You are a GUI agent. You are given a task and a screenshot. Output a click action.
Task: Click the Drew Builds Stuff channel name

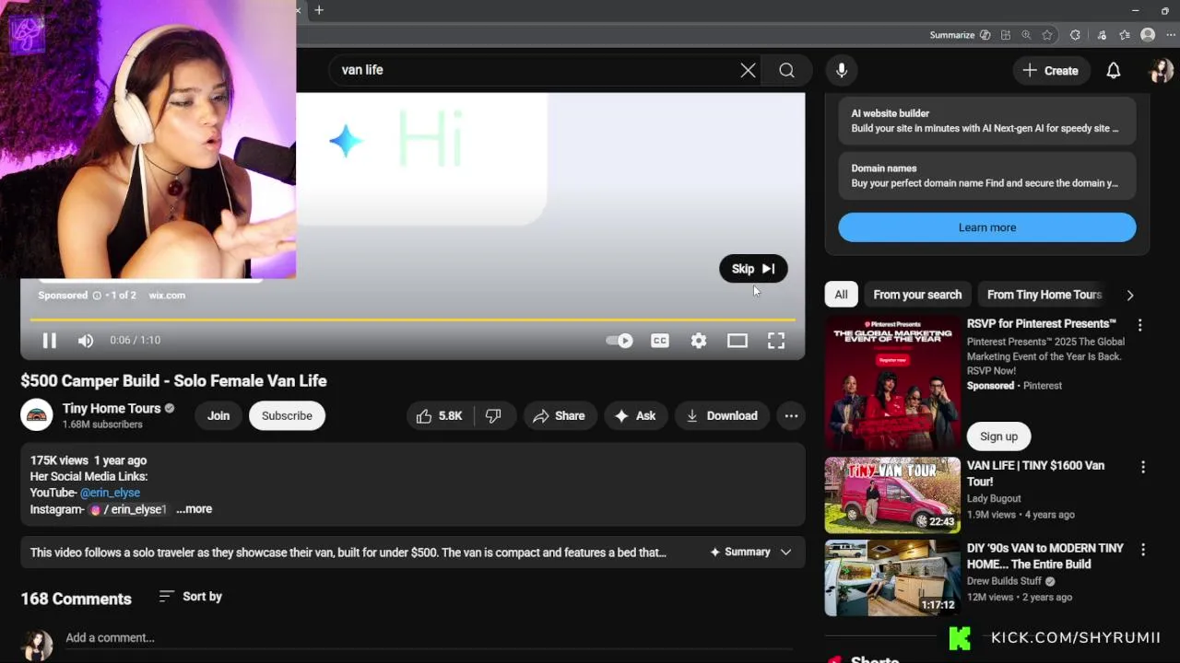click(x=1004, y=581)
